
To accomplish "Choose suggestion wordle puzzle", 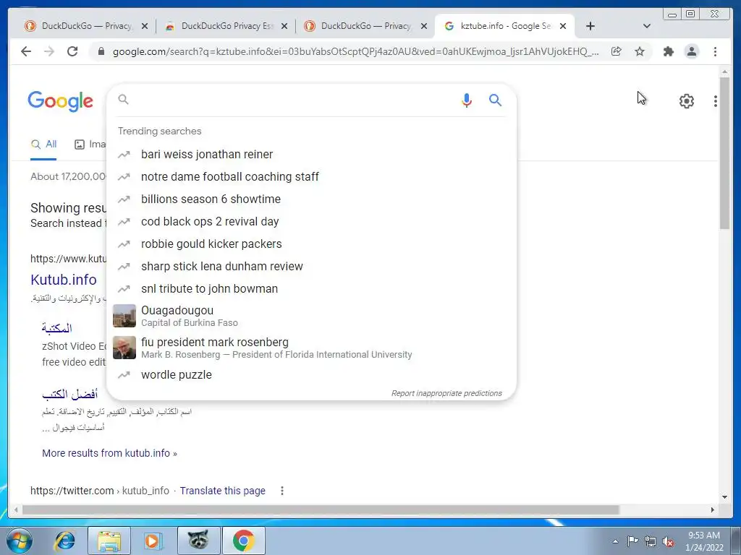I will [x=312, y=375].
